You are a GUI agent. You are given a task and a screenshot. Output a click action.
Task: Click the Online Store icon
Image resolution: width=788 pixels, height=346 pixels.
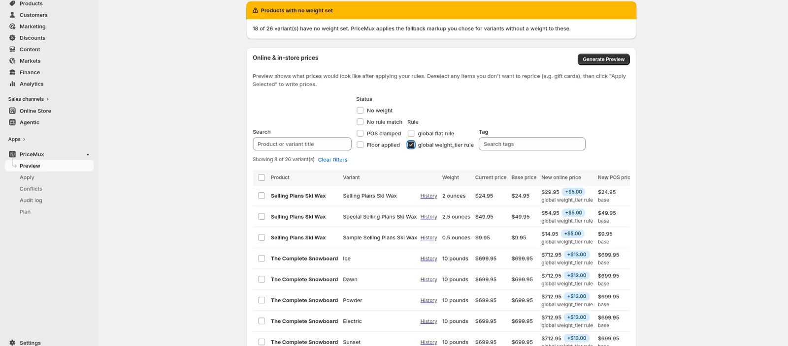[12, 111]
